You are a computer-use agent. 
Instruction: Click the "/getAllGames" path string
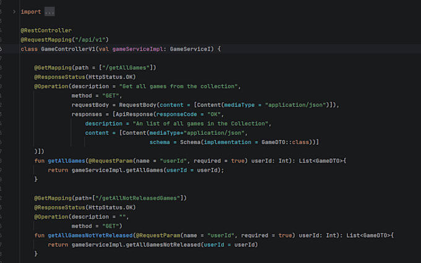tap(126, 67)
